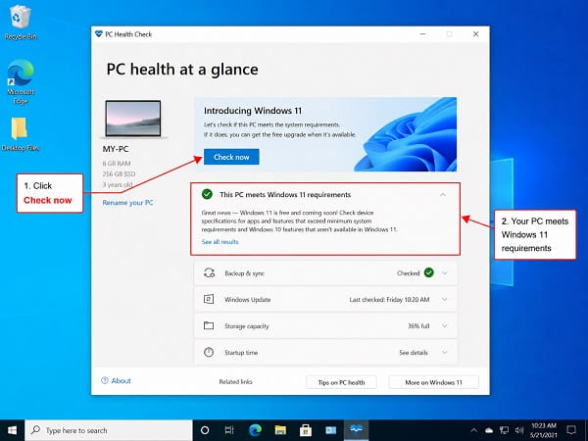
Task: Click the More on Windows 11 button
Action: [x=433, y=382]
